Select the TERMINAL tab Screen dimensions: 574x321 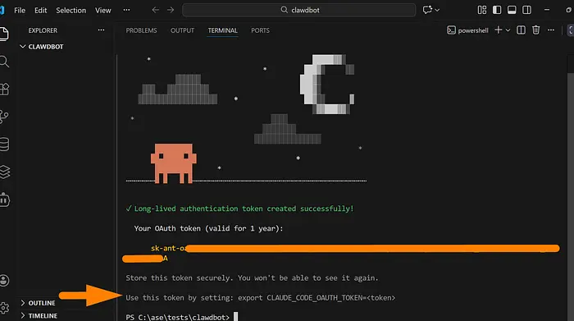pyautogui.click(x=222, y=30)
